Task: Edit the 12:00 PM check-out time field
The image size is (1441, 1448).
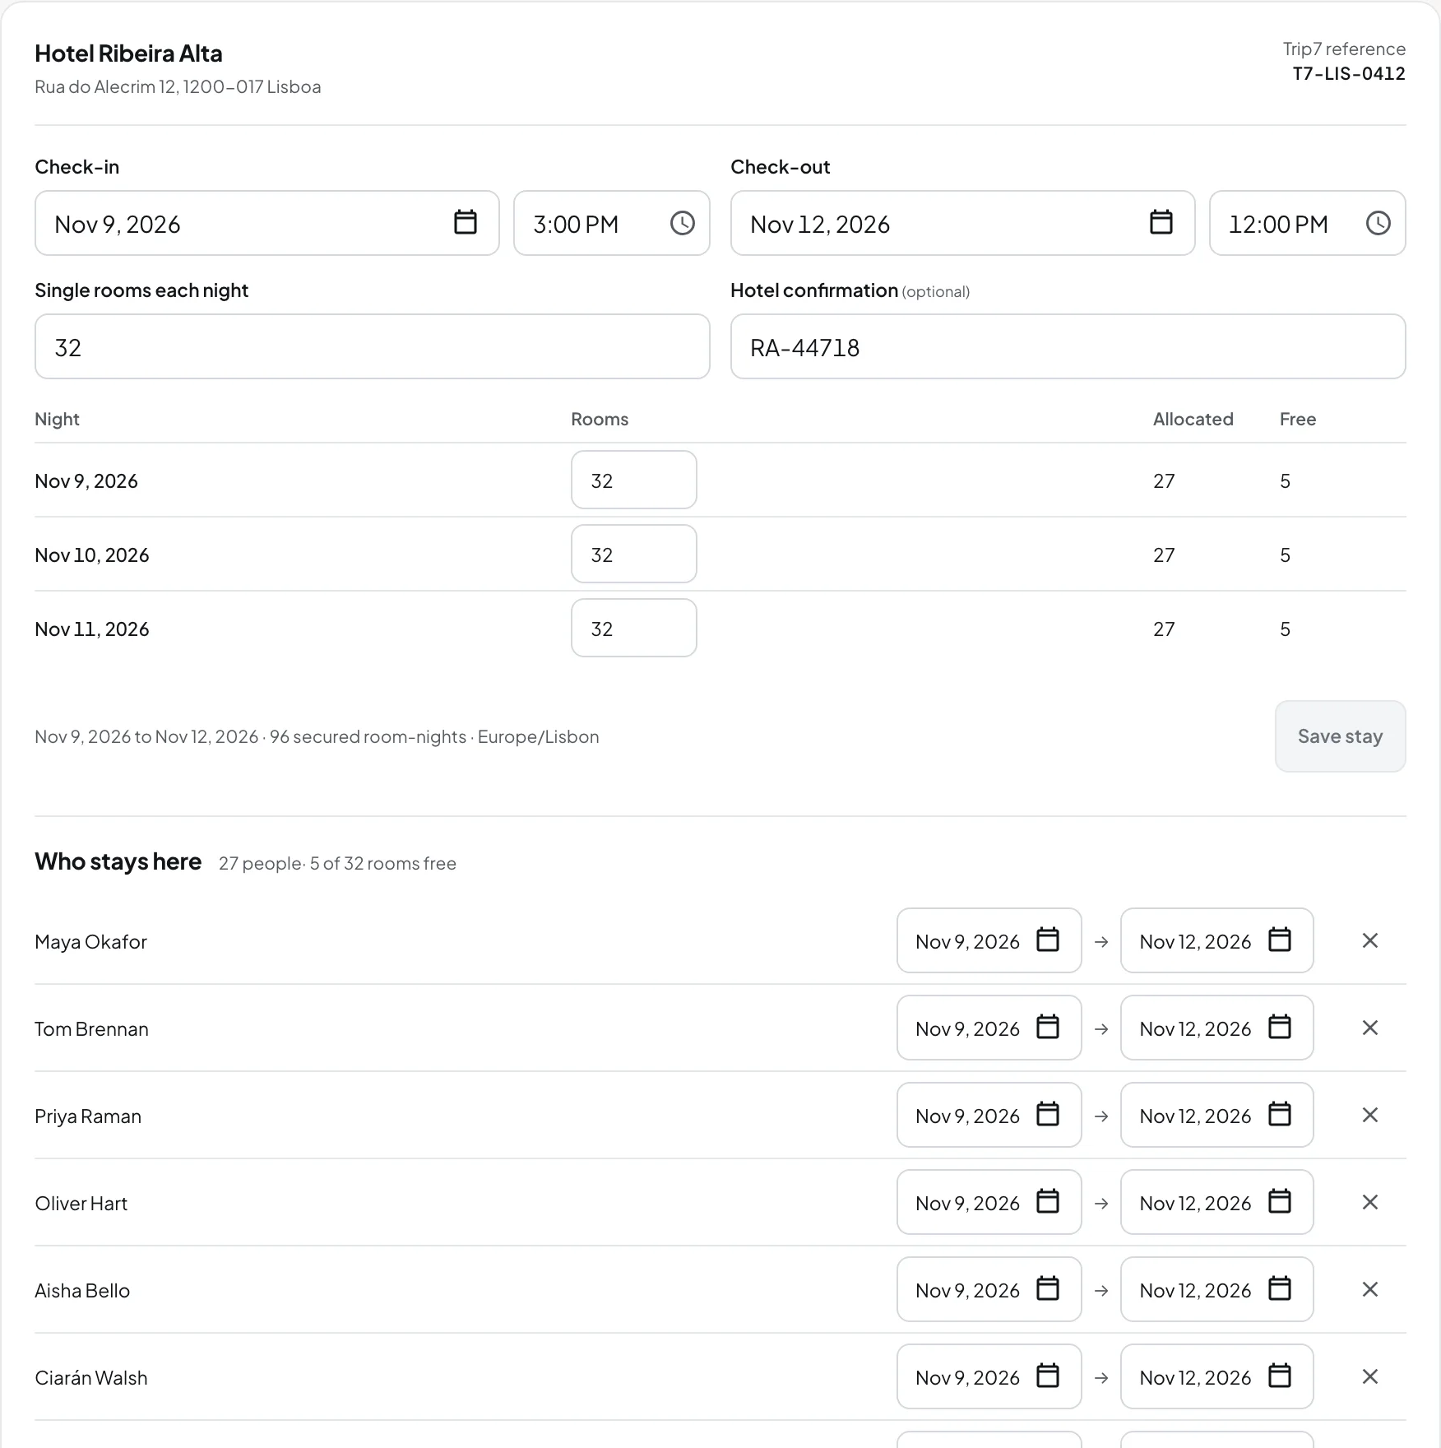Action: tap(1307, 223)
